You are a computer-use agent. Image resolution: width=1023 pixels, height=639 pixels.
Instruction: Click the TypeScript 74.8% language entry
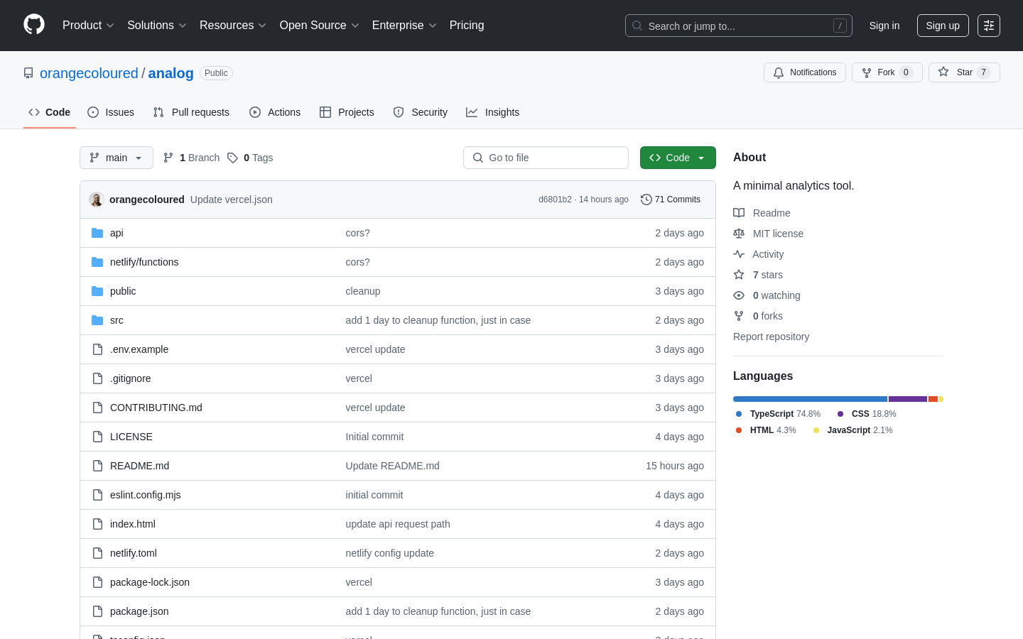click(x=778, y=414)
